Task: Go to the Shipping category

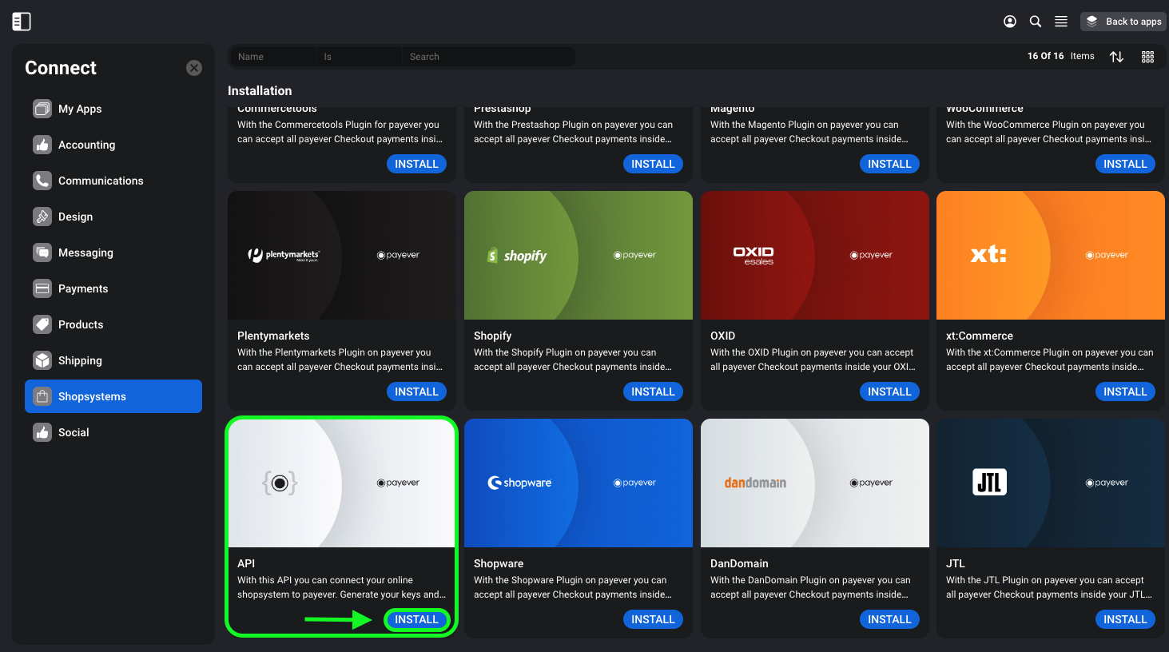Action: coord(113,360)
